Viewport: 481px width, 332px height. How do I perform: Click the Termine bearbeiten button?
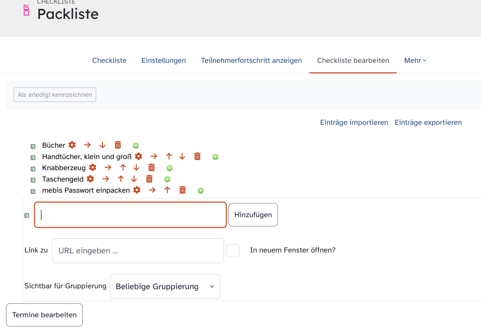[44, 315]
